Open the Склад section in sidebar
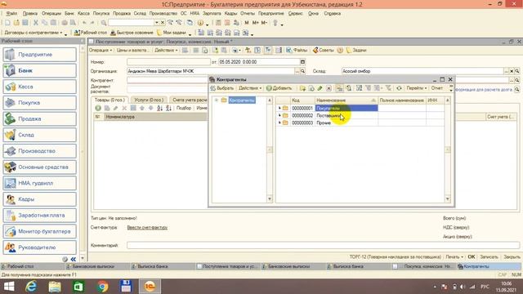 40,135
